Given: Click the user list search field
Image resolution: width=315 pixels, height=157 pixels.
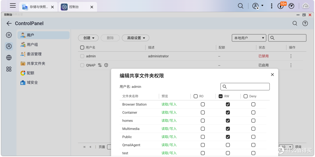Looking at the screenshot, I should pyautogui.click(x=287, y=38).
